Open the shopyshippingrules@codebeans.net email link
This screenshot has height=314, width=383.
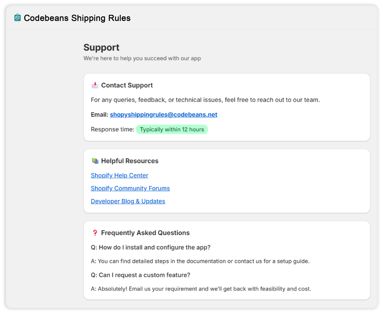[x=164, y=115]
